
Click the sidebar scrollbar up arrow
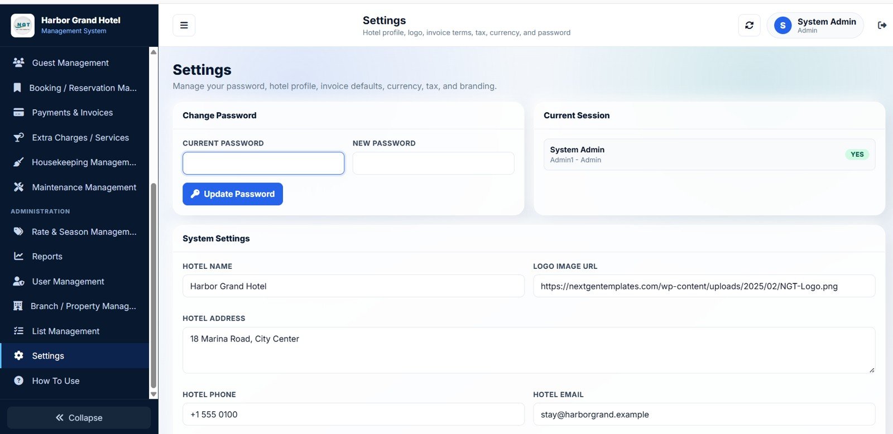tap(153, 52)
